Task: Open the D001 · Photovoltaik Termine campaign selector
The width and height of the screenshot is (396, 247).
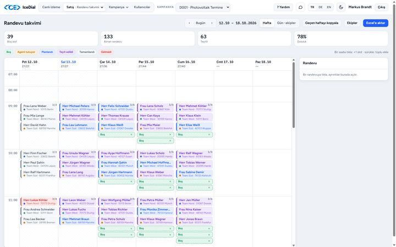Action: coord(203,8)
